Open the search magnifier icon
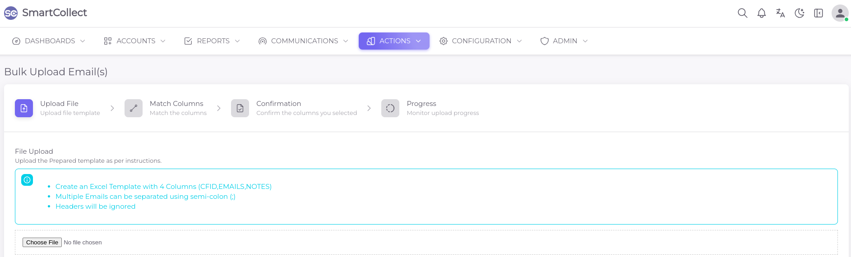The height and width of the screenshot is (257, 851). click(x=742, y=13)
